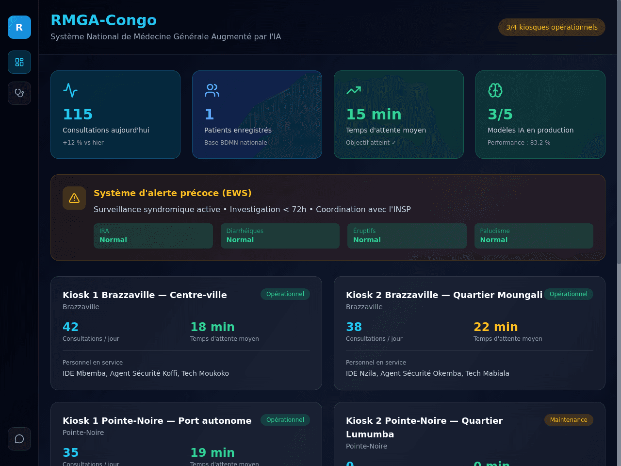Select the Paludisme Normal indicator
The image size is (621, 466).
[534, 236]
